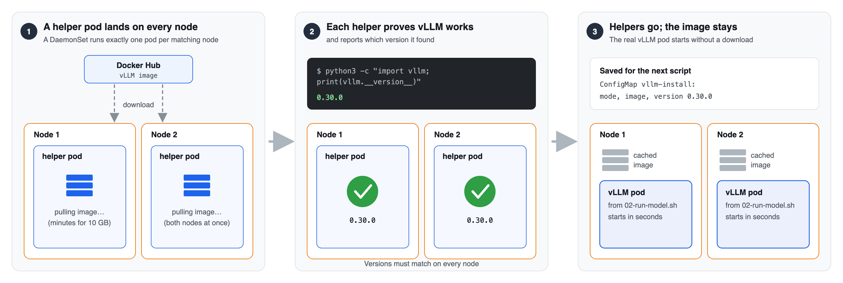Image resolution: width=843 pixels, height=283 pixels.
Task: Click 'helper pod' label in step 2 Node 1
Action: pos(345,156)
